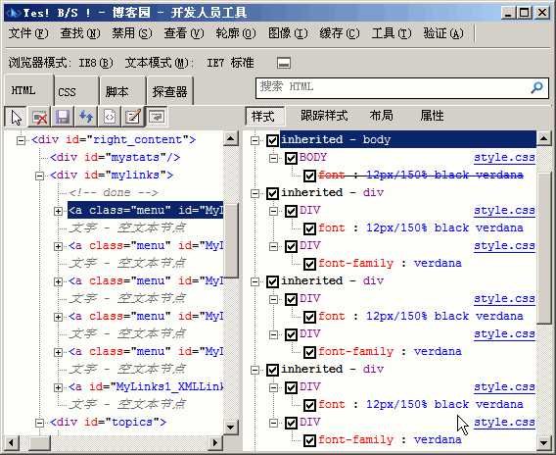The height and width of the screenshot is (455, 556).
Task: Open the 浏览器模式: IE8 menu
Action: [61, 63]
